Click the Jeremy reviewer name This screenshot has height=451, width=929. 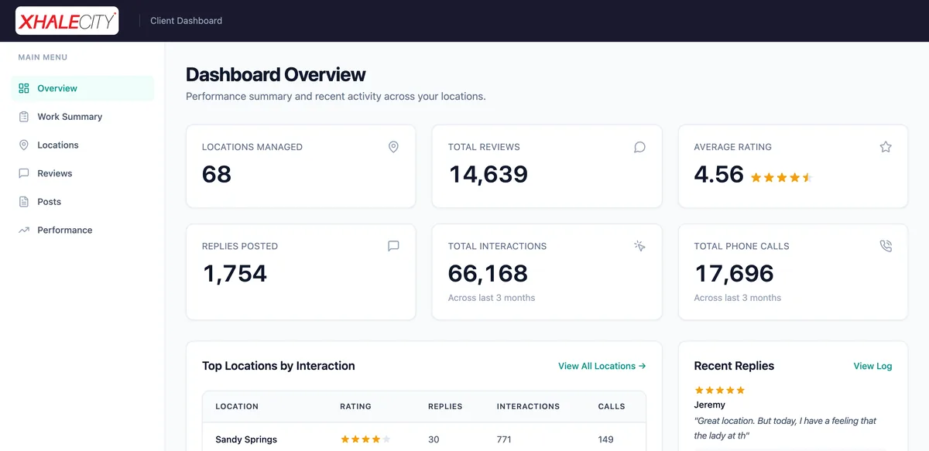point(710,405)
